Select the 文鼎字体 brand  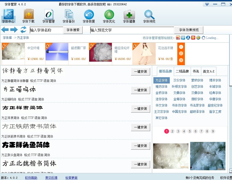tap(179, 93)
